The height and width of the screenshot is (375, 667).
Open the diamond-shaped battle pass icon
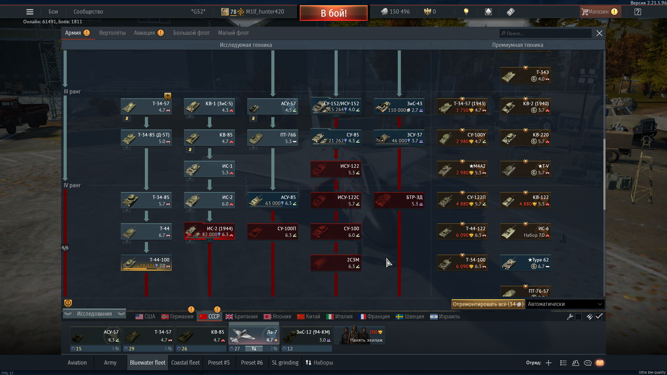(x=488, y=12)
